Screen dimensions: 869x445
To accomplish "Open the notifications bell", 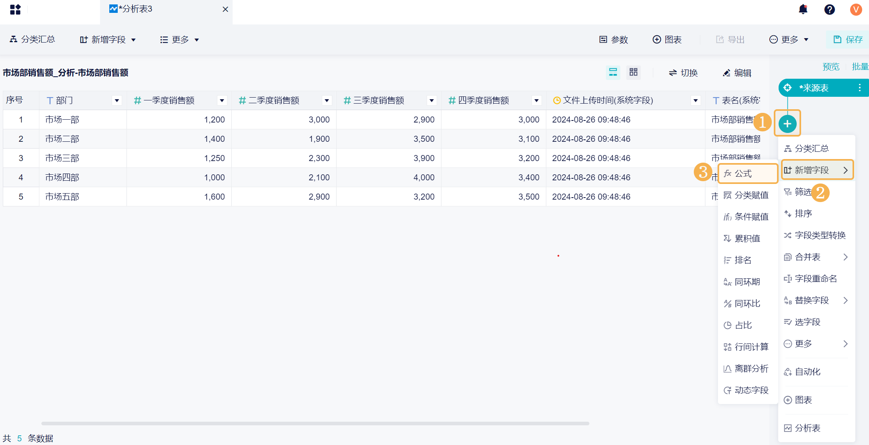I will coord(803,9).
